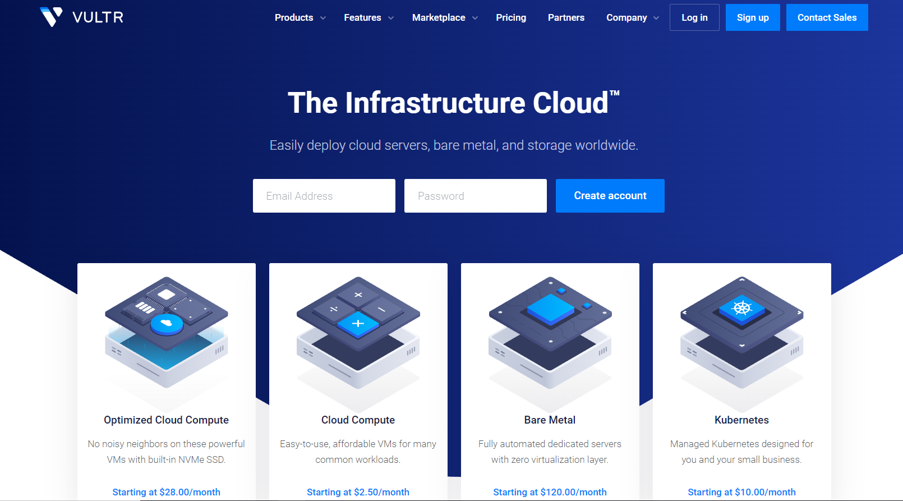This screenshot has height=501, width=903.
Task: Focus the Email Address field
Action: coord(324,196)
